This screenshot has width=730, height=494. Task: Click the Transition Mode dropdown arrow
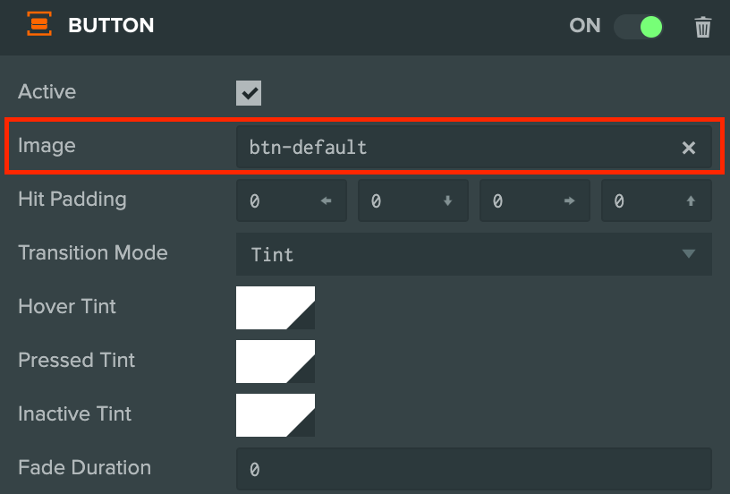pos(689,254)
